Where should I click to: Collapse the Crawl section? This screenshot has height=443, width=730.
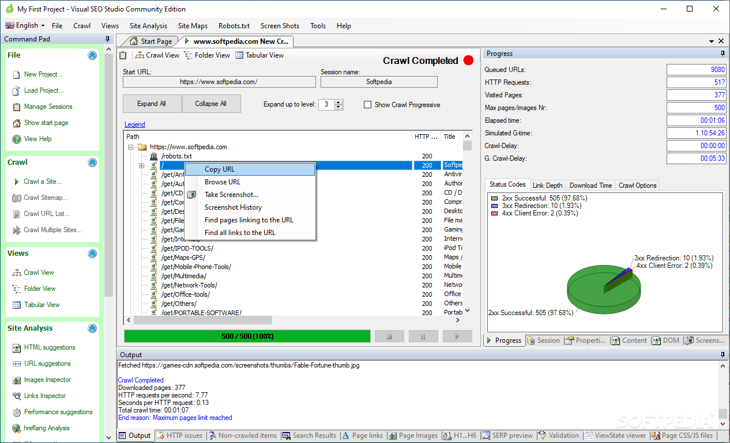pyautogui.click(x=92, y=162)
